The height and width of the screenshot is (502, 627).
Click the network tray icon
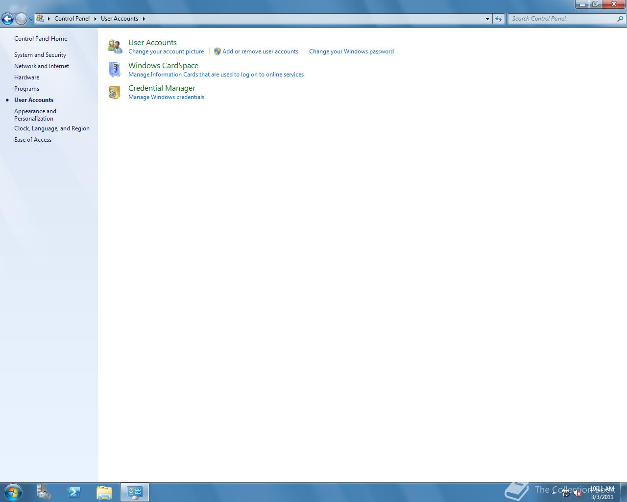pyautogui.click(x=566, y=493)
